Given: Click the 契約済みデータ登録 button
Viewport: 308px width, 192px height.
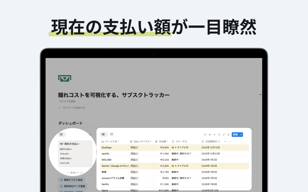Looking at the screenshot, I should click(x=73, y=186).
